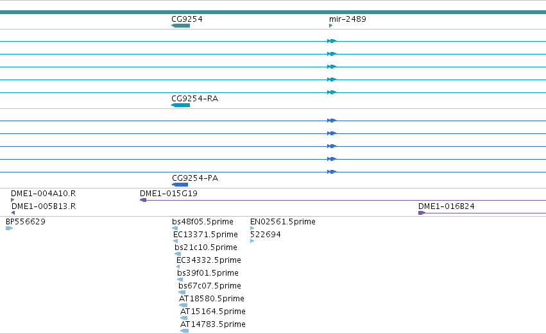Screen dimensions: 546x334
Task: Click the DME1-004A10.R label
Action: click(43, 194)
